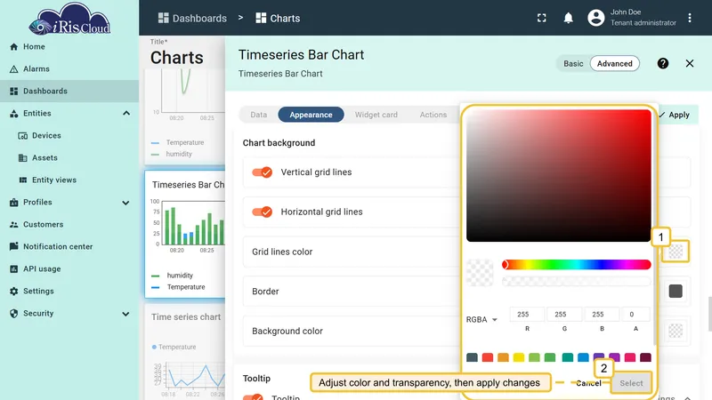The height and width of the screenshot is (400, 712).
Task: Select the Appearance tab
Action: click(311, 115)
